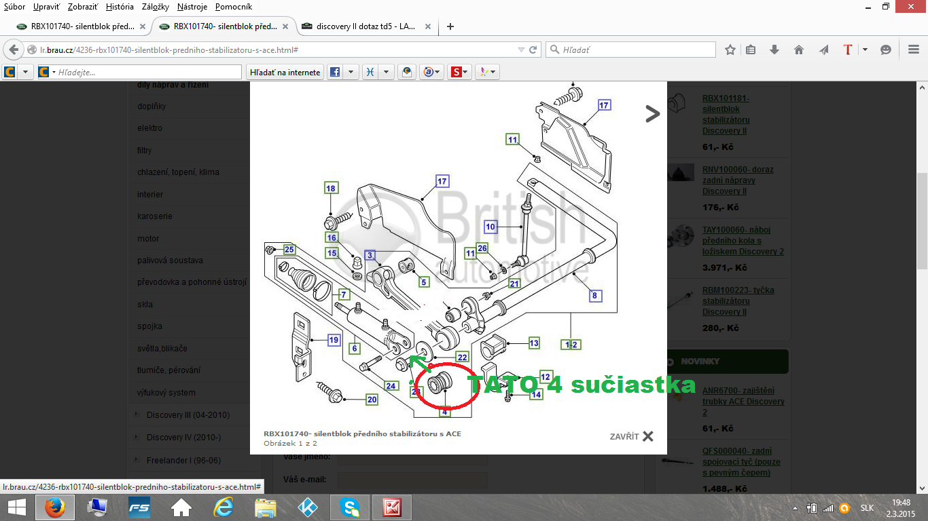928x521 pixels.
Task: Close the image popup with ZAVRIT
Action: [x=632, y=436]
